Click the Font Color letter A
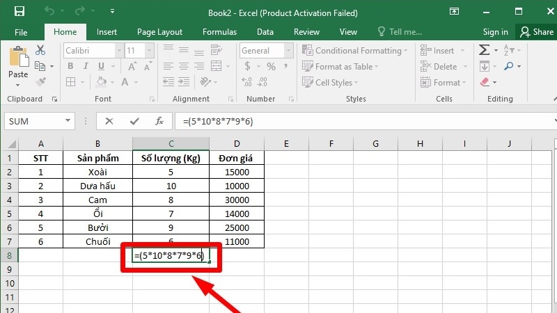This screenshot has height=313, width=557. coord(125,82)
